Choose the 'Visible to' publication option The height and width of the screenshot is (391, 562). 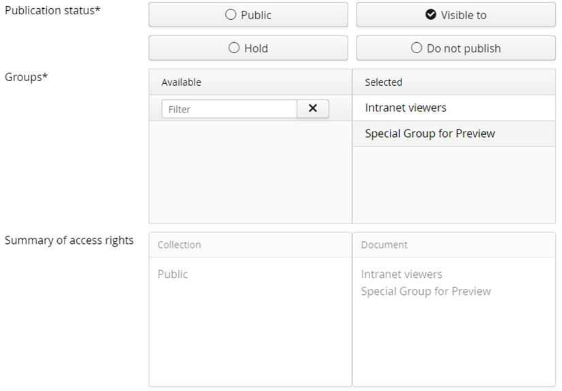tap(456, 15)
